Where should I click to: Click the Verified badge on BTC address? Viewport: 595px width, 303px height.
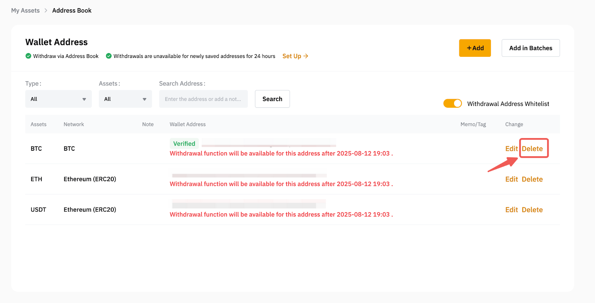[x=184, y=144]
